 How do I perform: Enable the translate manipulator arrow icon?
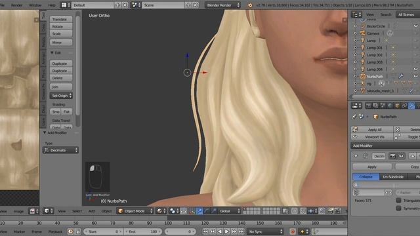(x=199, y=211)
